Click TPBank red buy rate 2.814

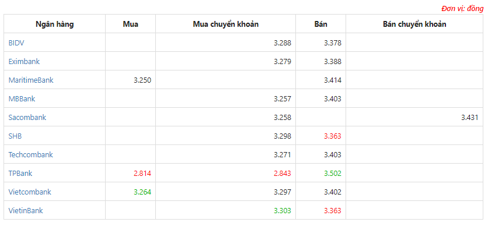(x=142, y=173)
